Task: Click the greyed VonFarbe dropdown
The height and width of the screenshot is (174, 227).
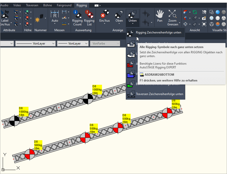Action: 105,43
